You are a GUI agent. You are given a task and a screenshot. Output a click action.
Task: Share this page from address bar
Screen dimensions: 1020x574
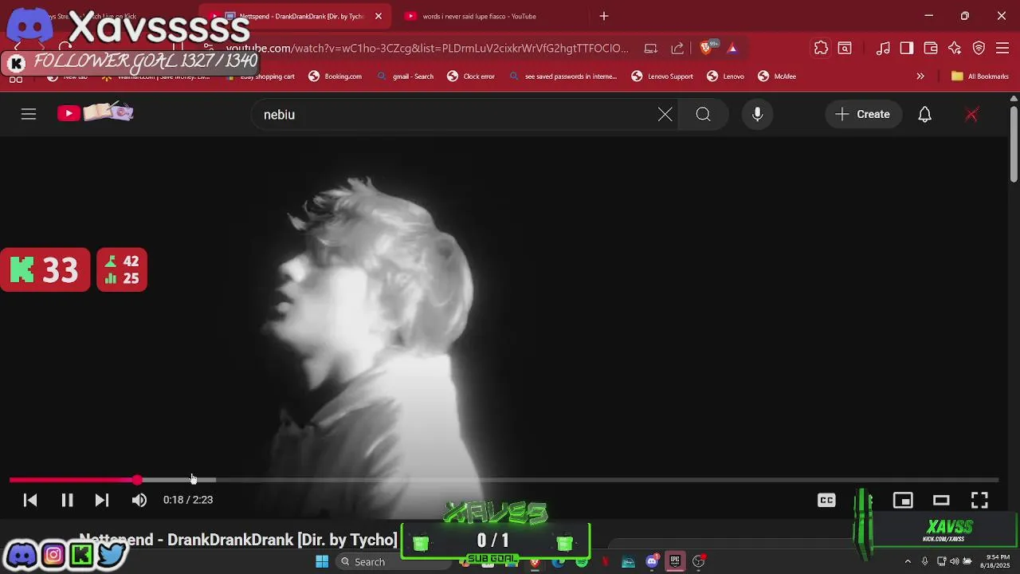tap(677, 49)
